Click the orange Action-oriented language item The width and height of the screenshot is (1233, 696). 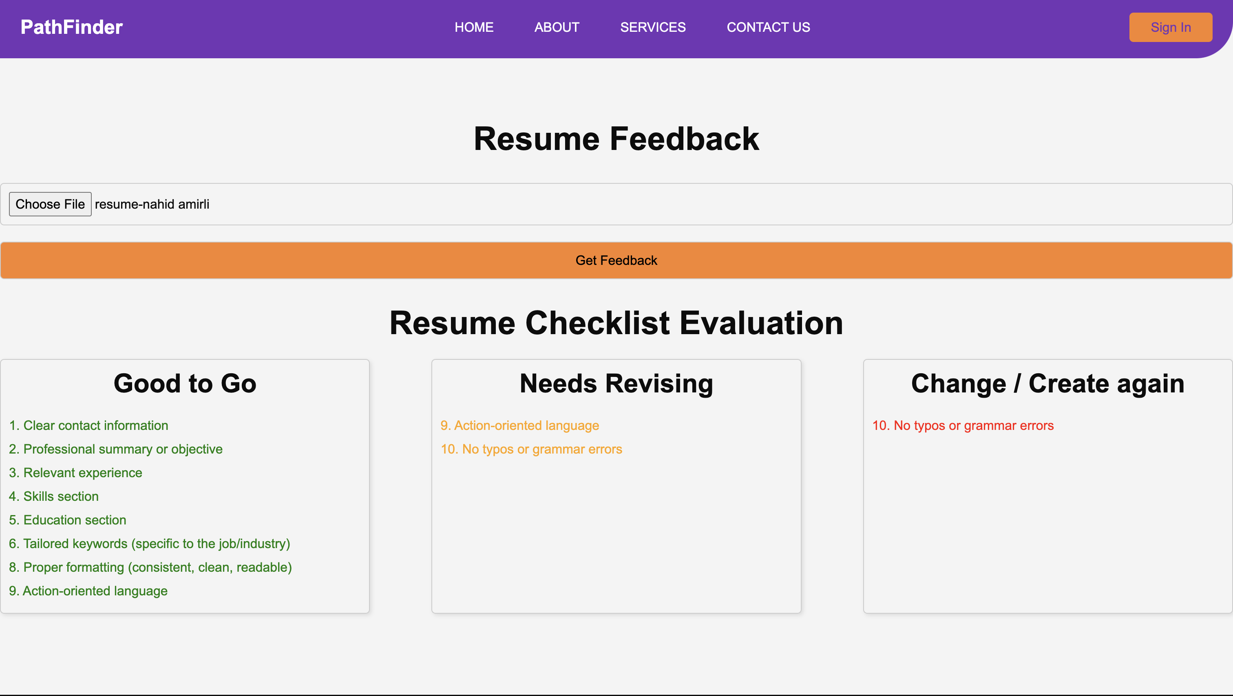coord(520,425)
